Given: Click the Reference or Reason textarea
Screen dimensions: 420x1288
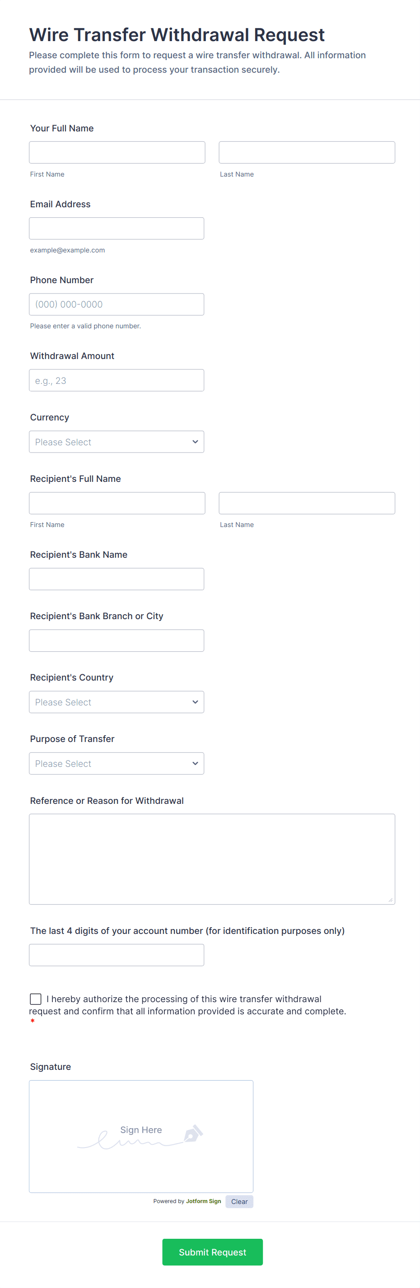Looking at the screenshot, I should (x=212, y=859).
